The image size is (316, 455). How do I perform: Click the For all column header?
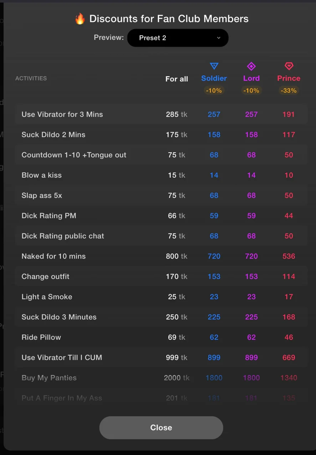[x=177, y=79]
